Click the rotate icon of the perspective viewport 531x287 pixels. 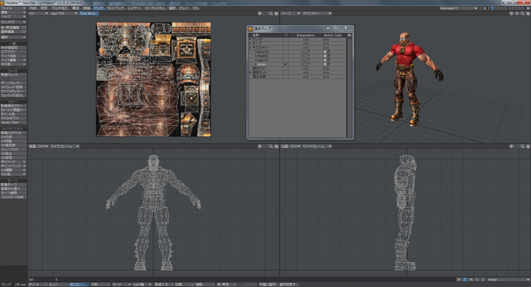point(517,13)
